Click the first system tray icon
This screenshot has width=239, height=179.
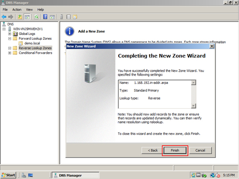(193, 175)
